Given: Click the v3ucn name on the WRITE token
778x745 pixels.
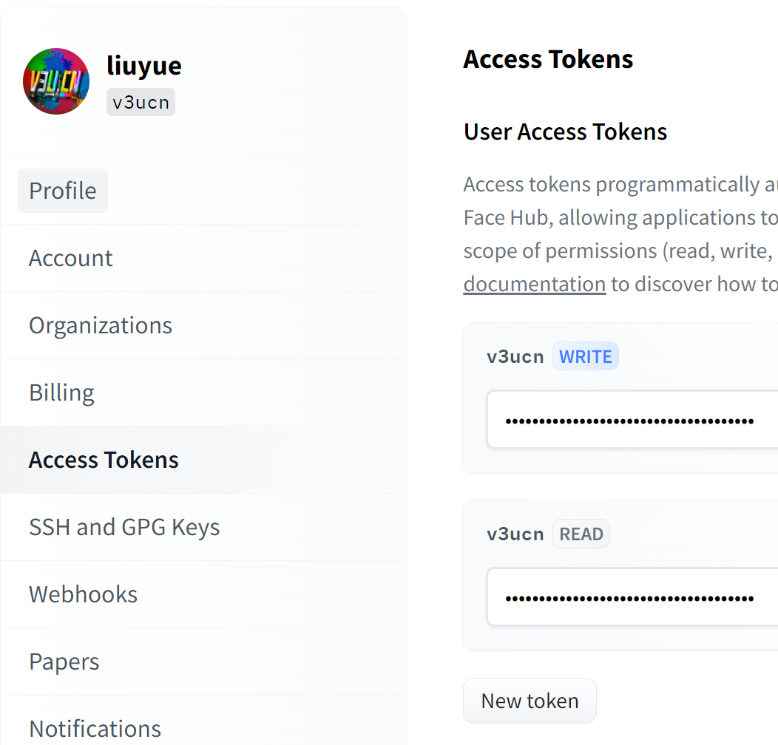Looking at the screenshot, I should [515, 357].
